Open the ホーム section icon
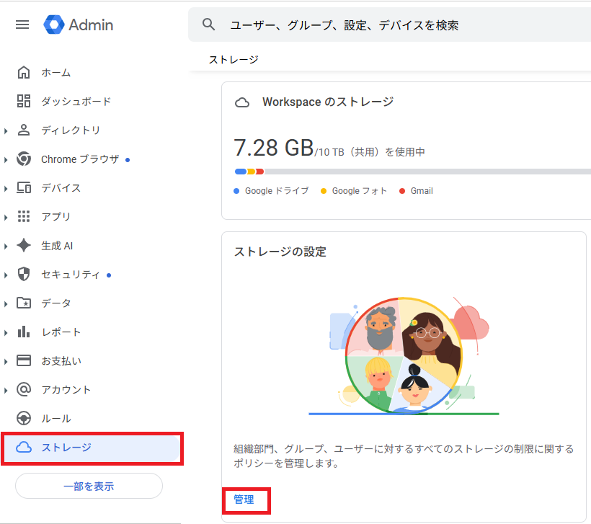The width and height of the screenshot is (591, 524). (25, 72)
